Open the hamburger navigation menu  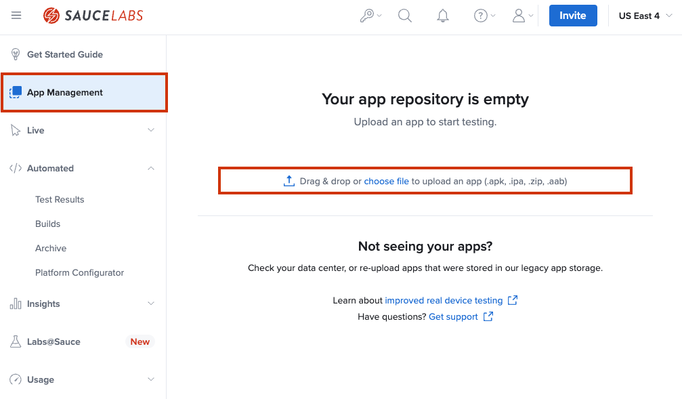point(16,16)
